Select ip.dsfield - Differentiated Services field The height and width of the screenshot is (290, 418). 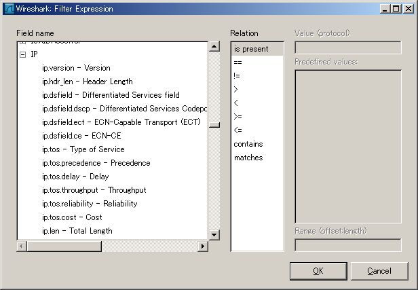[111, 95]
